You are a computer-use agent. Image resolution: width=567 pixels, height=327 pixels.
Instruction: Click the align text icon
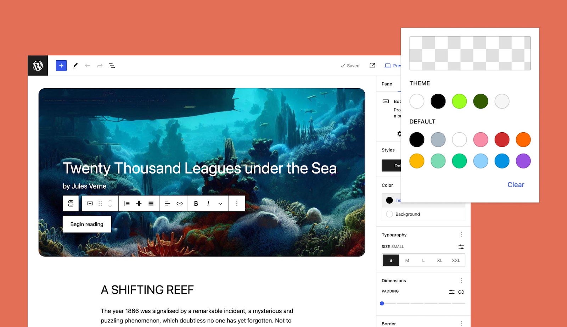(x=168, y=204)
